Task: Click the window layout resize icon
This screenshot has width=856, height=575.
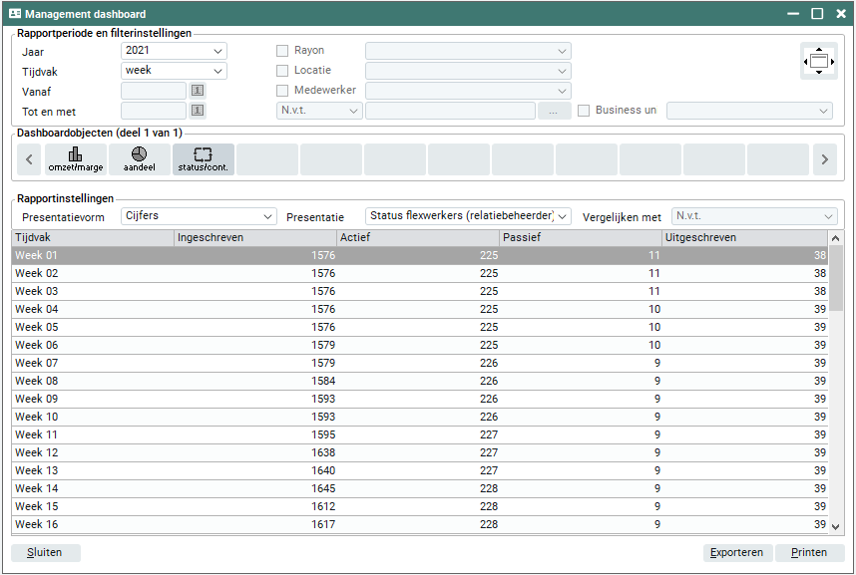Action: [x=818, y=62]
